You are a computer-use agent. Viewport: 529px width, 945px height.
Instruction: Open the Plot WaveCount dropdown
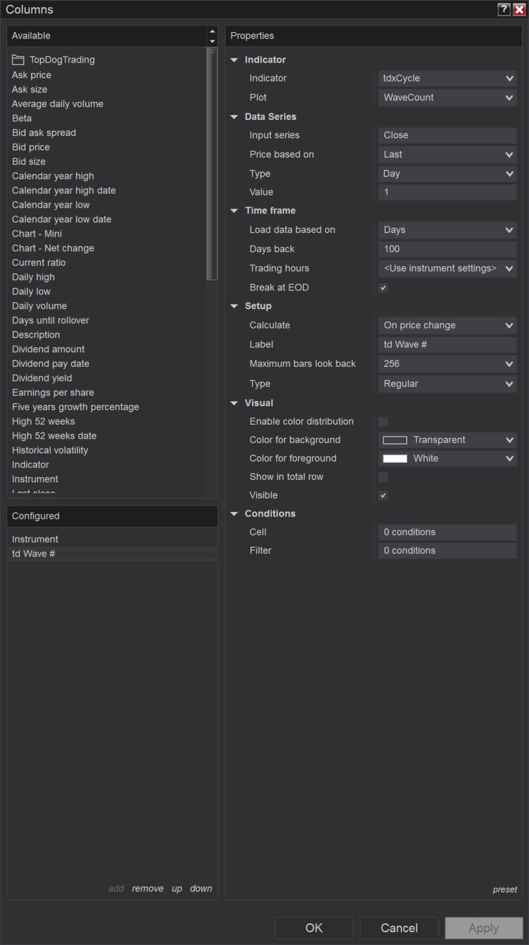click(447, 98)
